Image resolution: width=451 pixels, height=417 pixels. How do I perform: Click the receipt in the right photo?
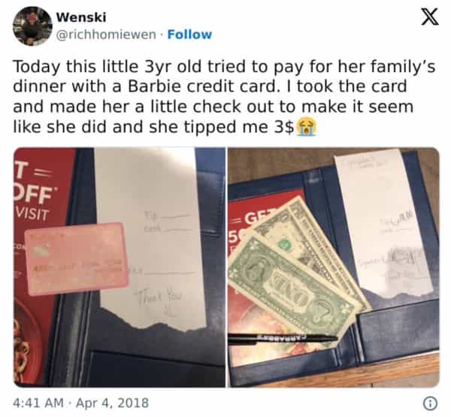click(x=383, y=222)
